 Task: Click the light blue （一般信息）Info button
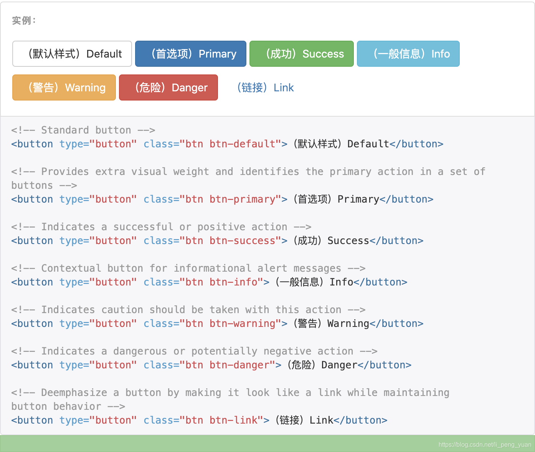(x=408, y=54)
